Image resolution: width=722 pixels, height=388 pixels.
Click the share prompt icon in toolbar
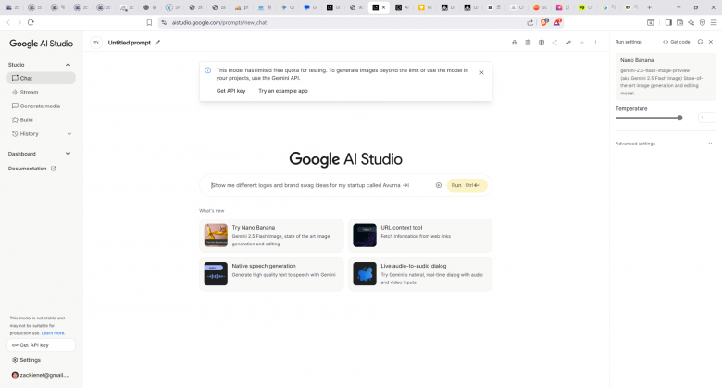(554, 43)
